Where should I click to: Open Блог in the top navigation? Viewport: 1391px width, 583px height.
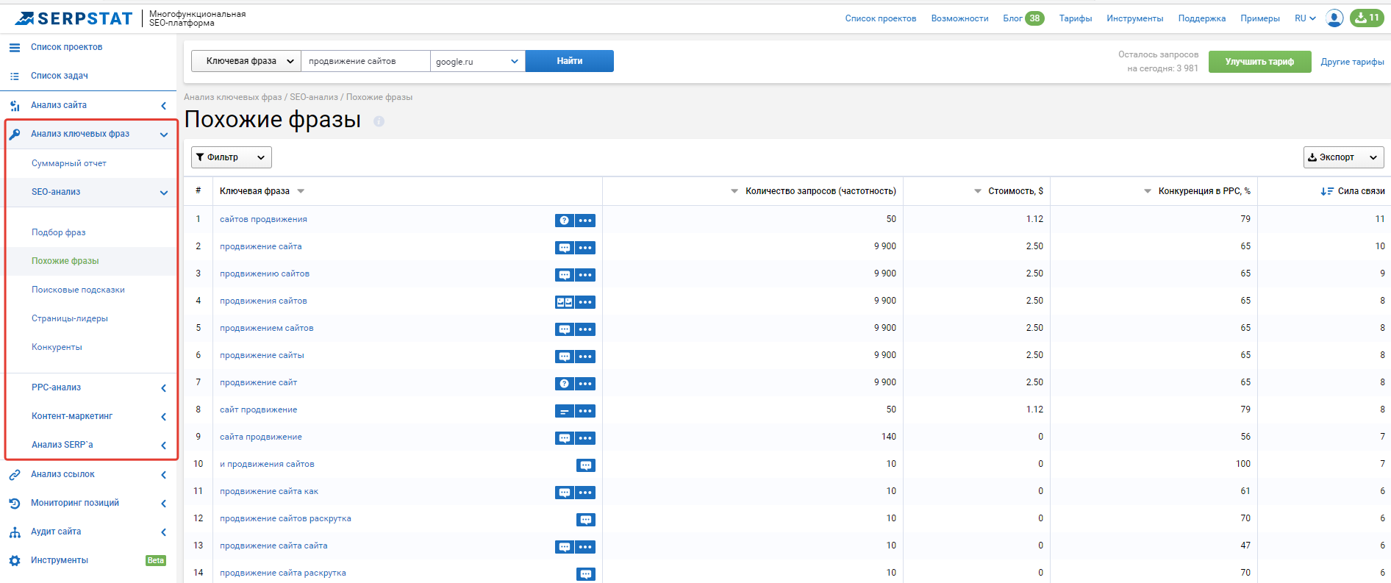tap(1012, 18)
